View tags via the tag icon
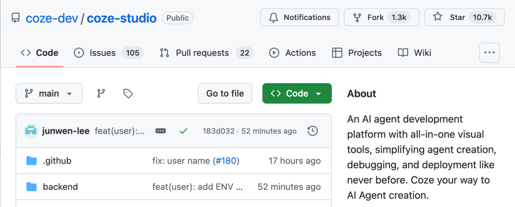515x207 pixels. pyautogui.click(x=128, y=94)
